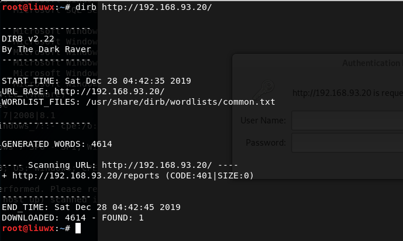Click the DIRB v2.22 version text
The height and width of the screenshot is (241, 403).
point(28,39)
